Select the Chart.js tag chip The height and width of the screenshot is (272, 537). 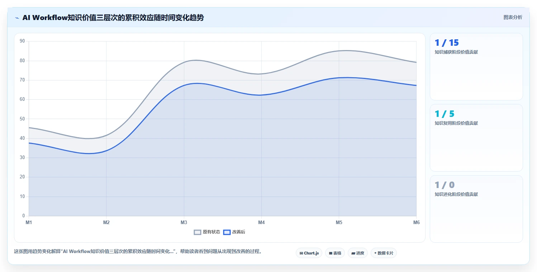pyautogui.click(x=309, y=253)
